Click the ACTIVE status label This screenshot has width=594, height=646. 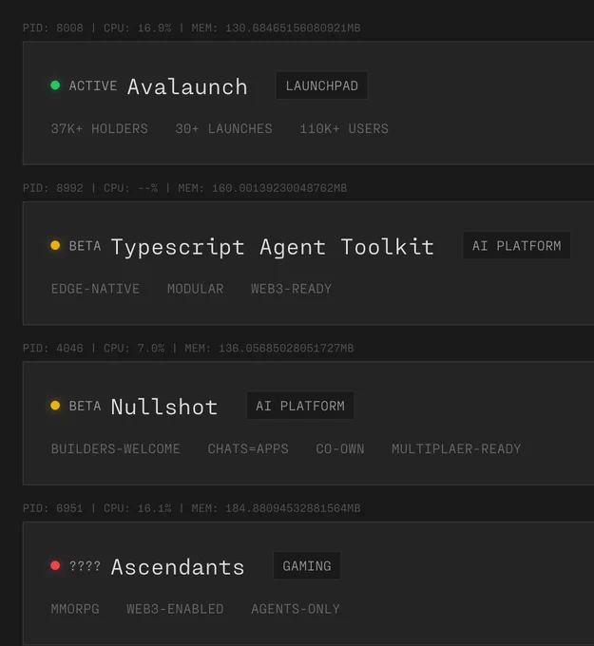pyautogui.click(x=93, y=85)
